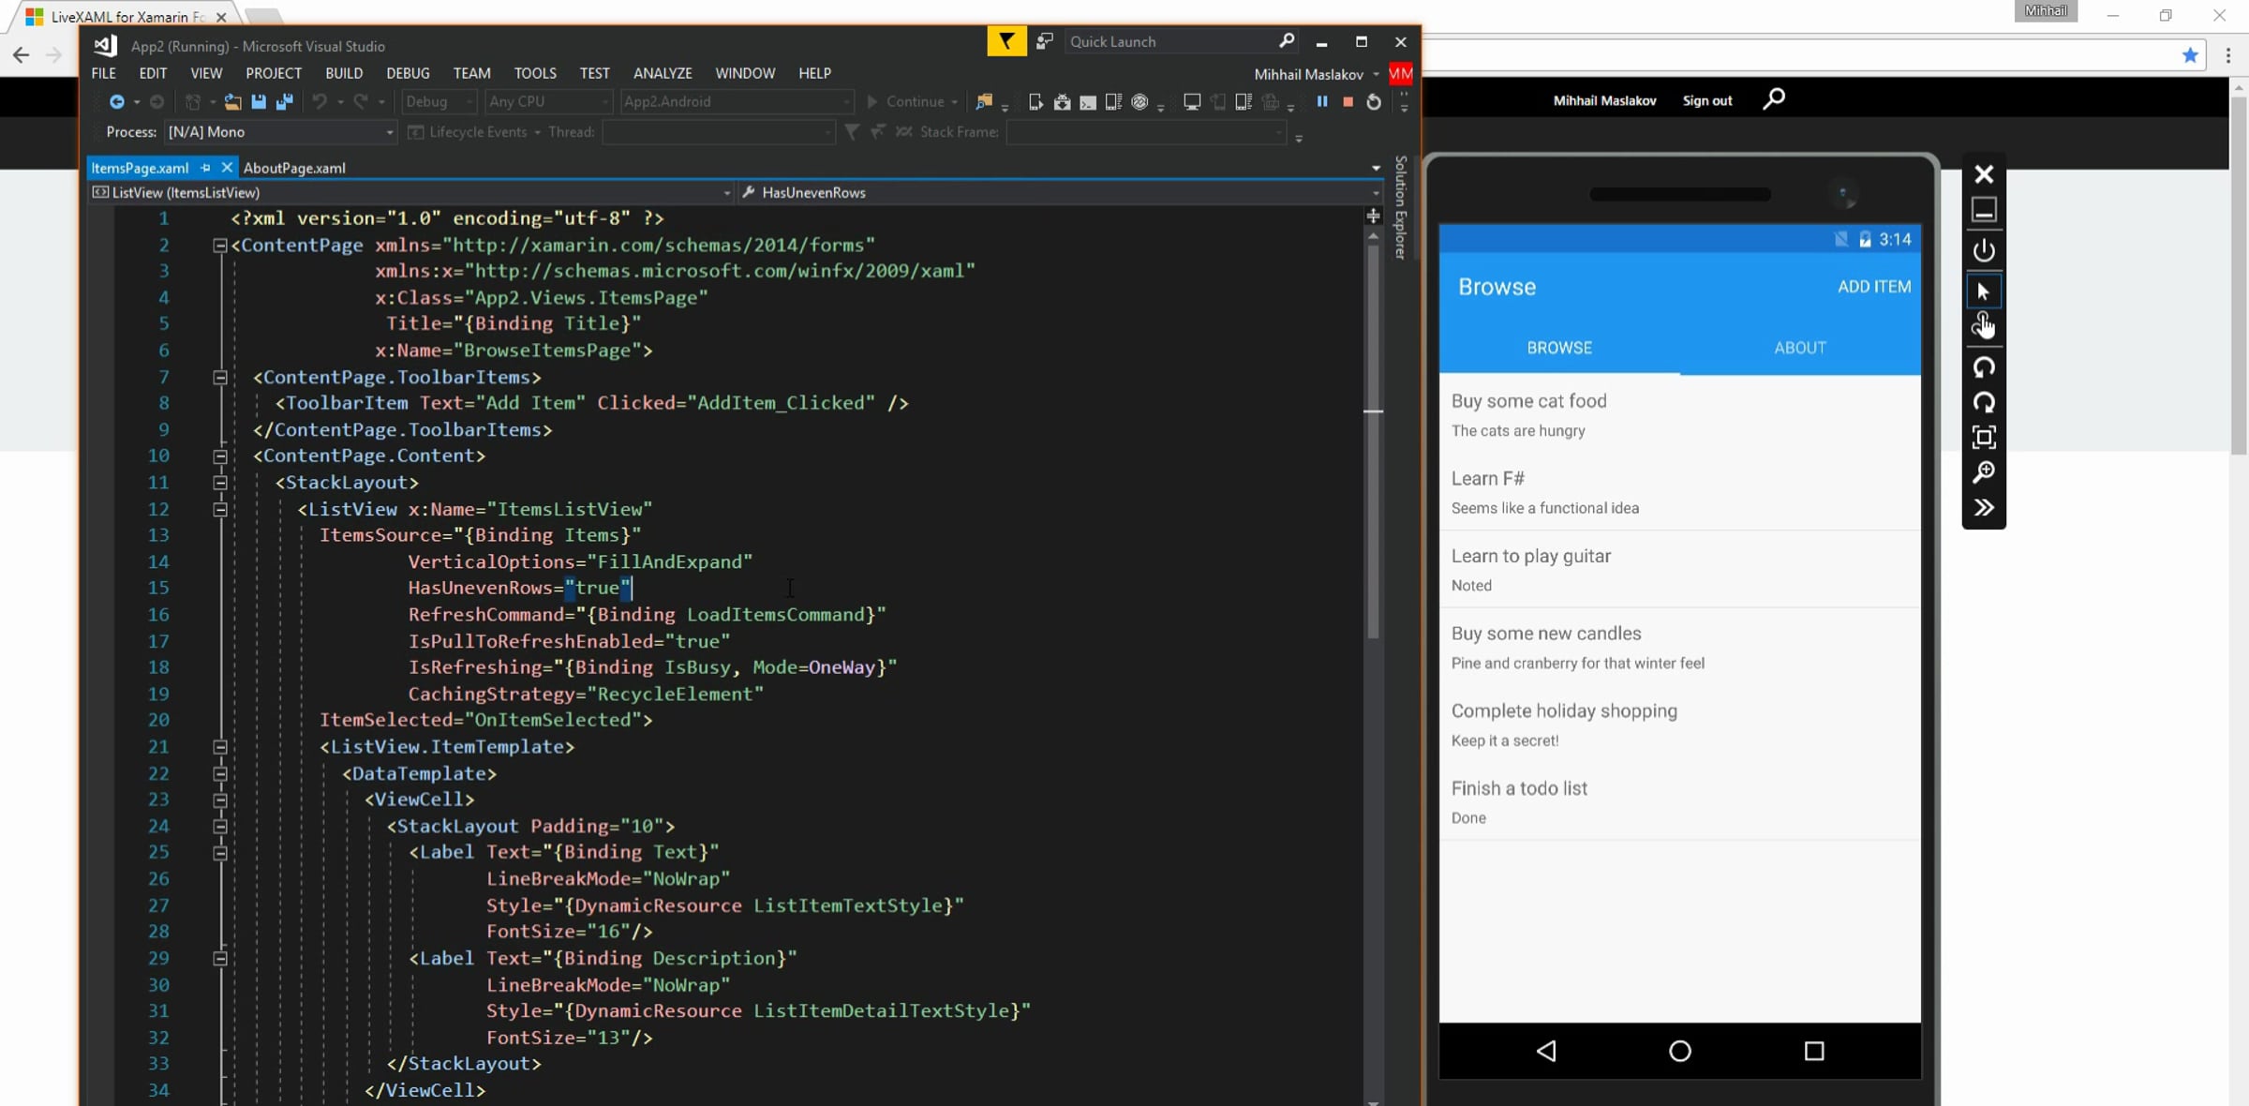Tap the Android recent apps square button
This screenshot has width=2249, height=1106.
[1814, 1051]
